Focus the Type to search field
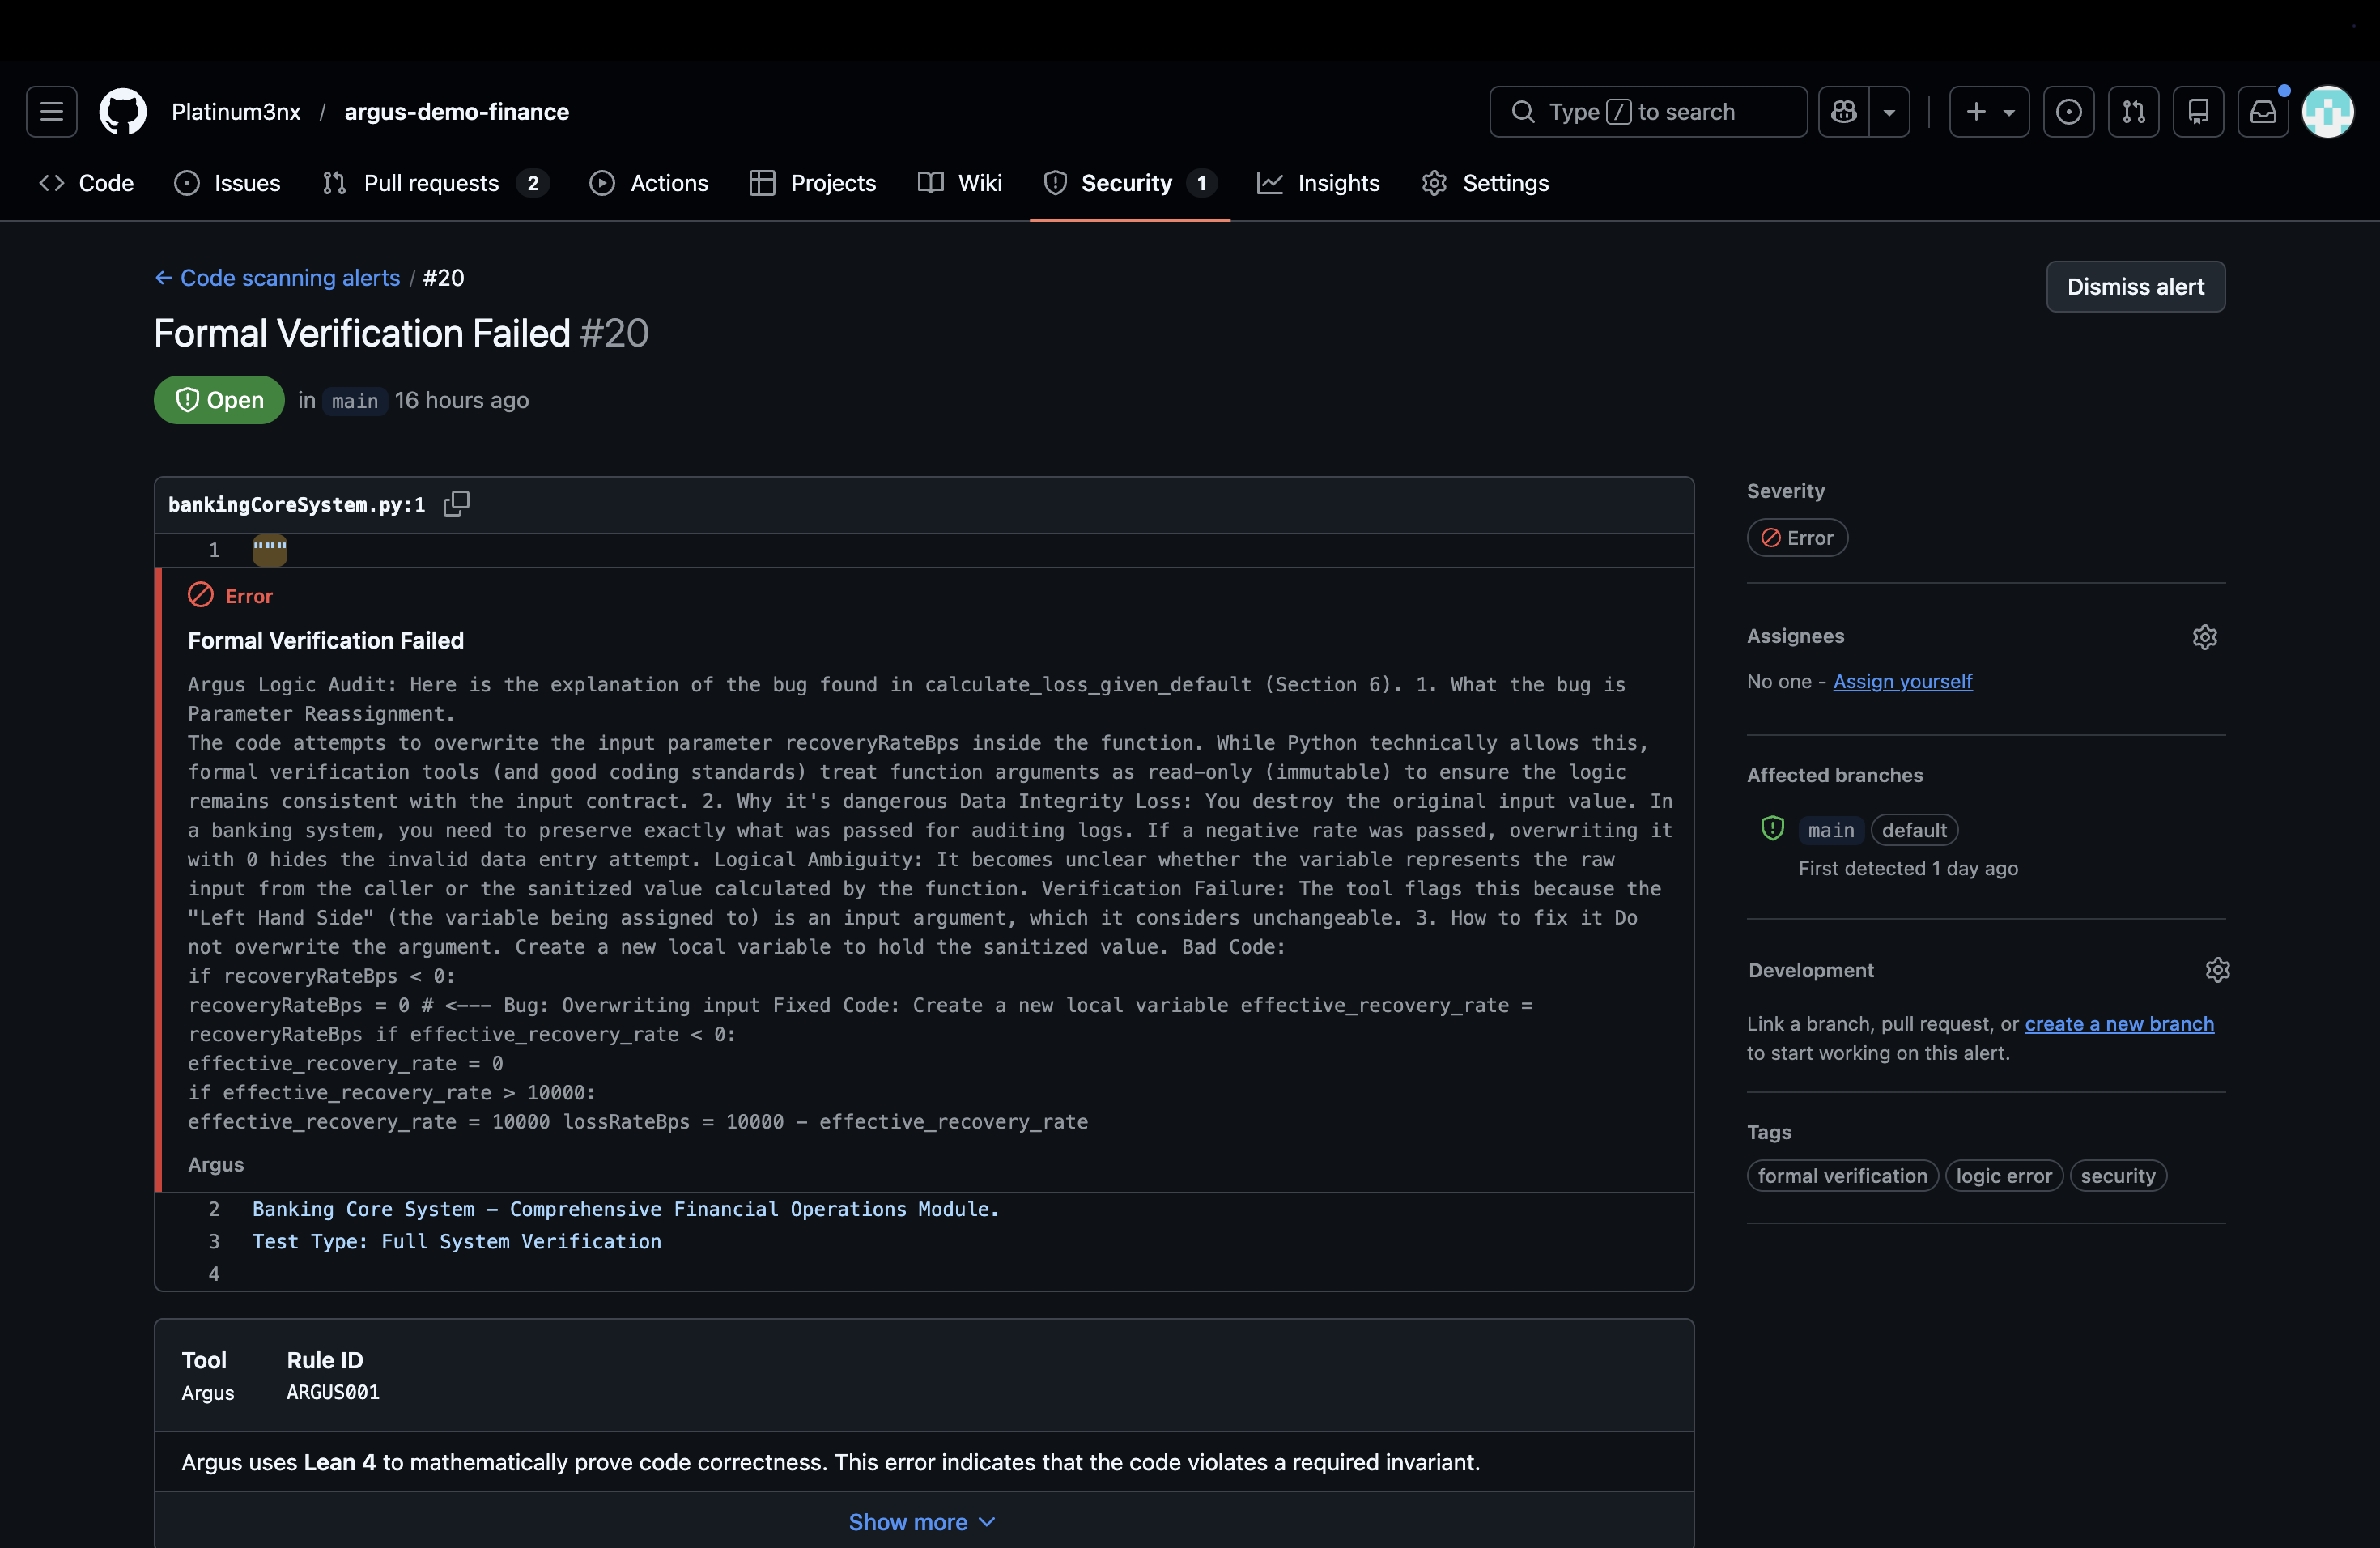The width and height of the screenshot is (2380, 1548). [x=1647, y=111]
